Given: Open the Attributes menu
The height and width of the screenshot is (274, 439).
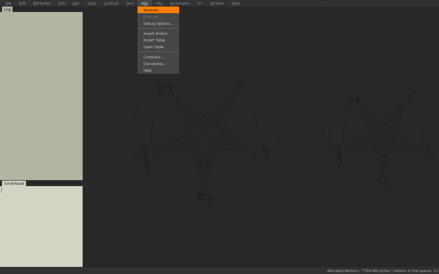Looking at the screenshot, I should tap(42, 3).
